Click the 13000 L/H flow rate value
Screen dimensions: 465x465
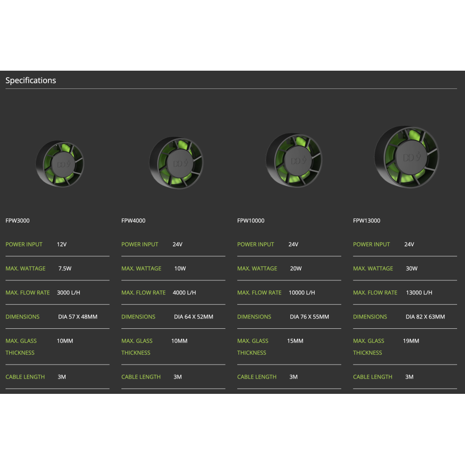[419, 292]
